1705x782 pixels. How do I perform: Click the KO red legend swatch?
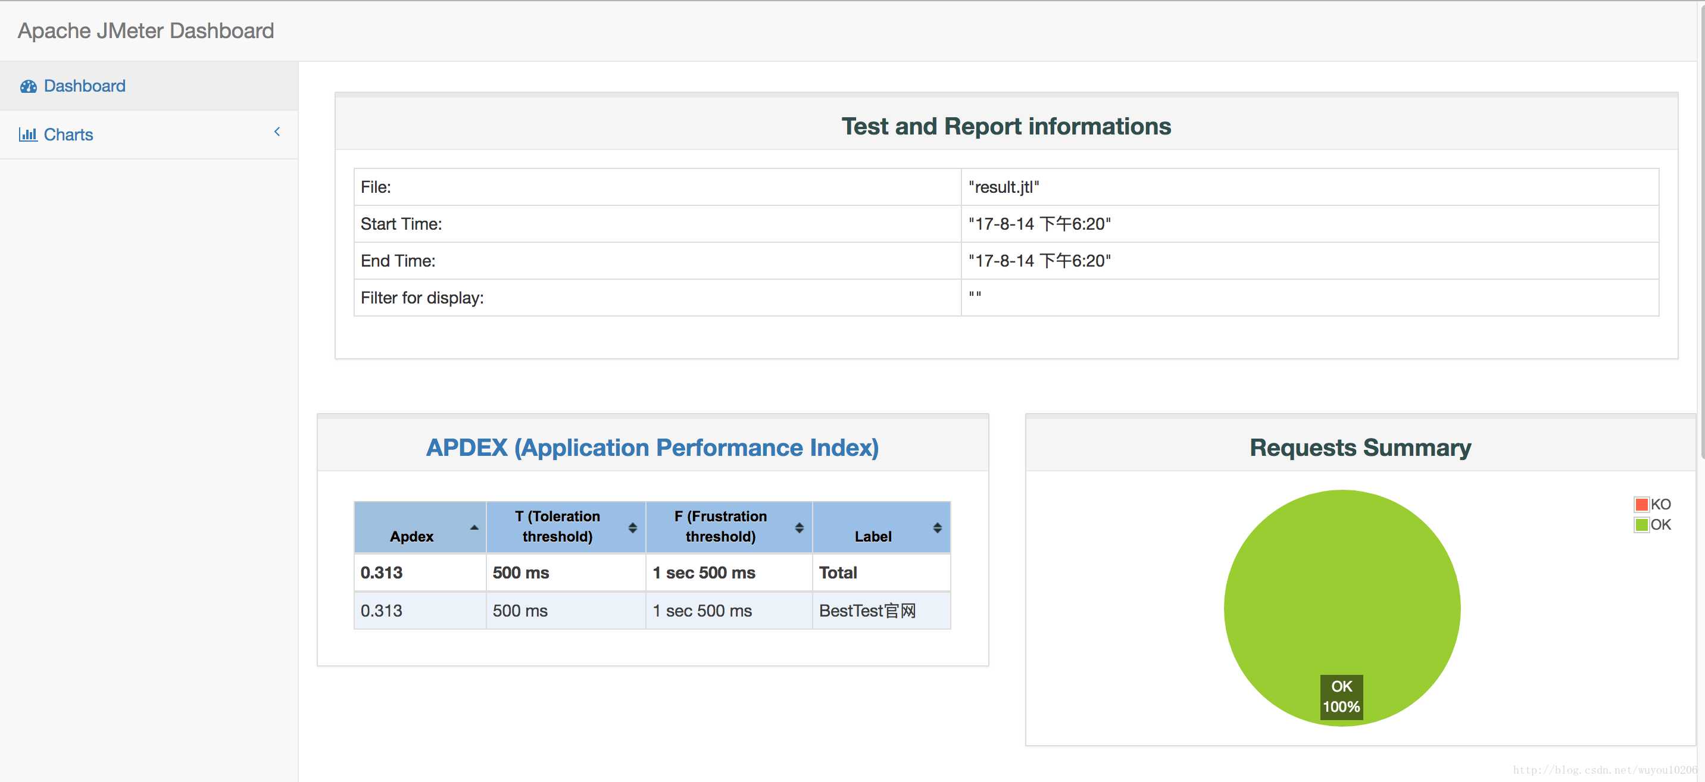(1641, 504)
